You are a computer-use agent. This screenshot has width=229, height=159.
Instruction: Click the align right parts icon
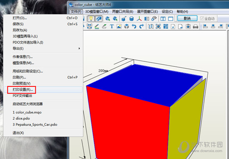[x=220, y=27]
